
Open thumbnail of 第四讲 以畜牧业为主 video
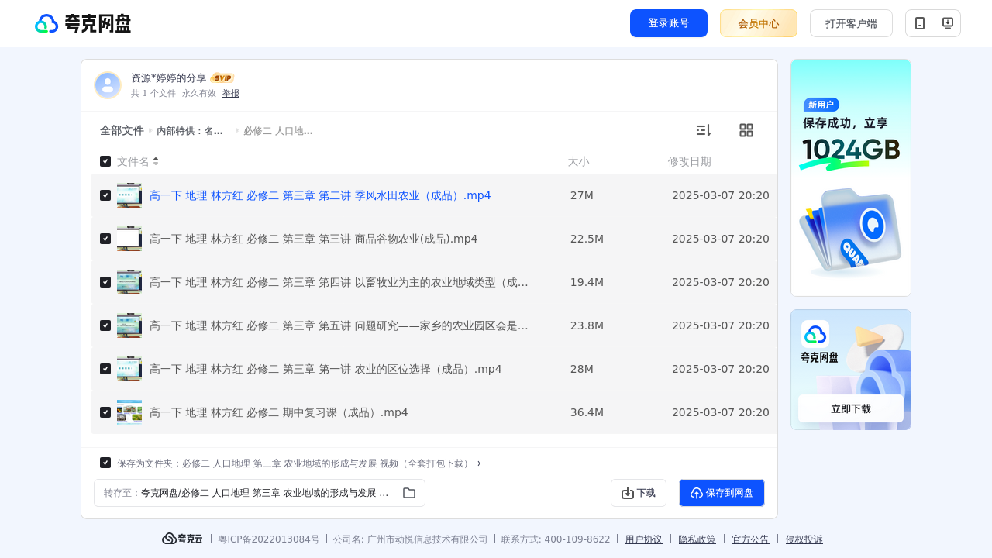129,282
